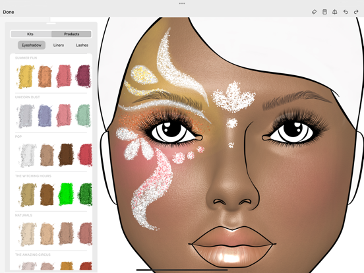The width and height of the screenshot is (364, 273).
Task: Select the Liners category
Action: 59,45
